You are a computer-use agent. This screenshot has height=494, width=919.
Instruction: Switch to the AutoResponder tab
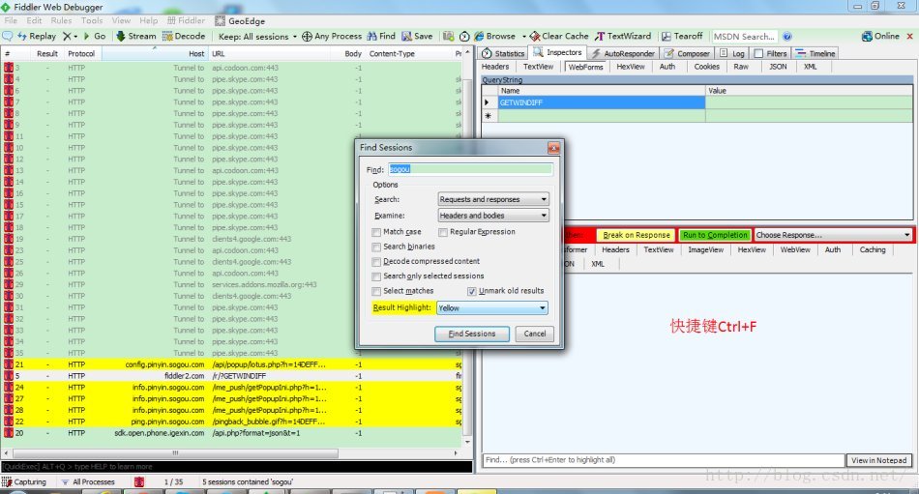(x=622, y=53)
